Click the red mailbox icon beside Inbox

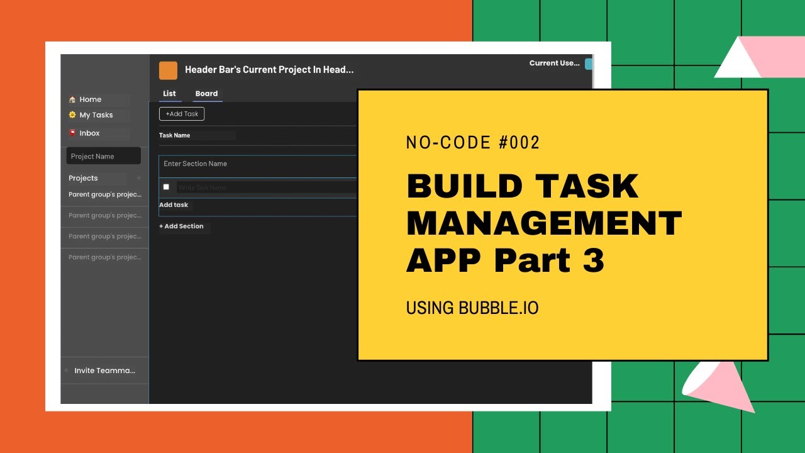[72, 133]
